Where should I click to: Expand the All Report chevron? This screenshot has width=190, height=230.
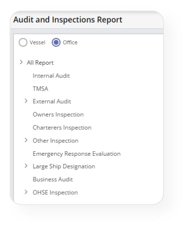21,62
